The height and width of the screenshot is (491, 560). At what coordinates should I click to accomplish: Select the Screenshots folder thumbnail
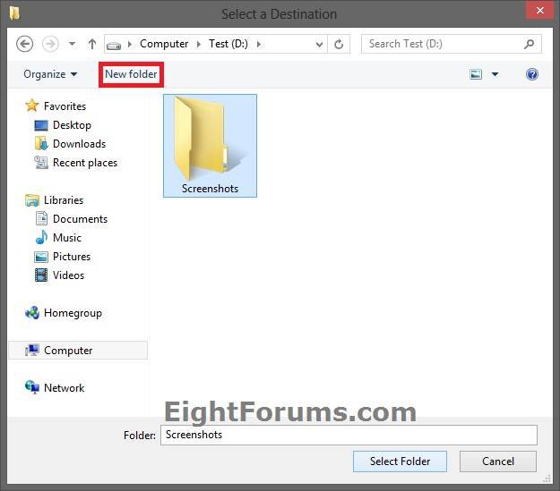click(x=210, y=146)
